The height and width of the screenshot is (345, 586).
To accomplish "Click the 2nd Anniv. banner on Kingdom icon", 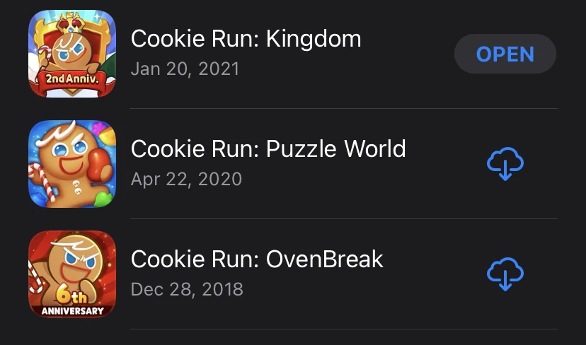I will (72, 78).
